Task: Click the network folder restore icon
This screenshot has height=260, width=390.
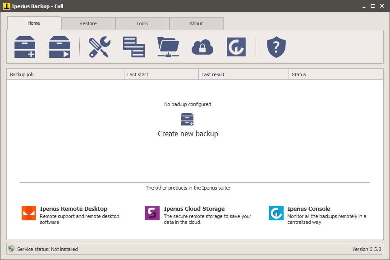Action: pos(168,46)
